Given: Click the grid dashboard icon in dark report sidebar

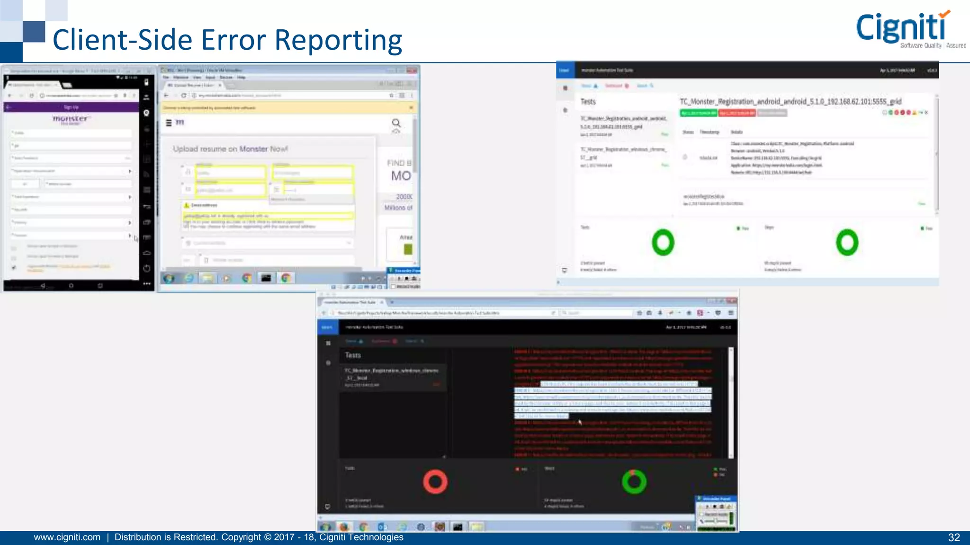Looking at the screenshot, I should point(328,343).
